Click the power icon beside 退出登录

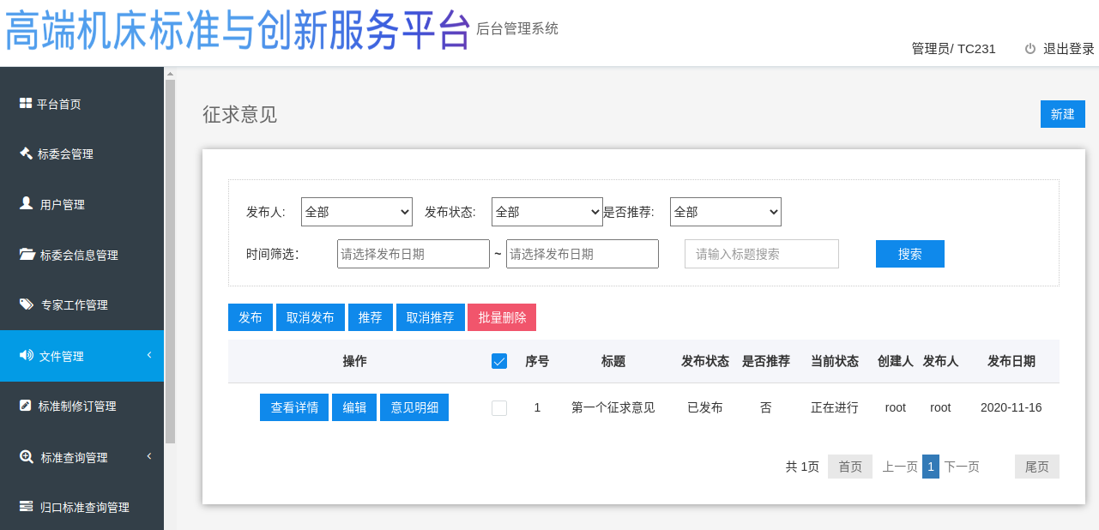coord(1030,49)
